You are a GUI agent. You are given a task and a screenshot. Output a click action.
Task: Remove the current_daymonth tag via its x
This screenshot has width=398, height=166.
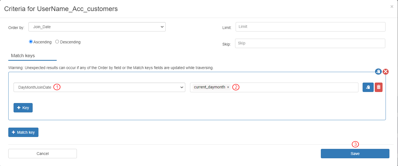click(228, 87)
